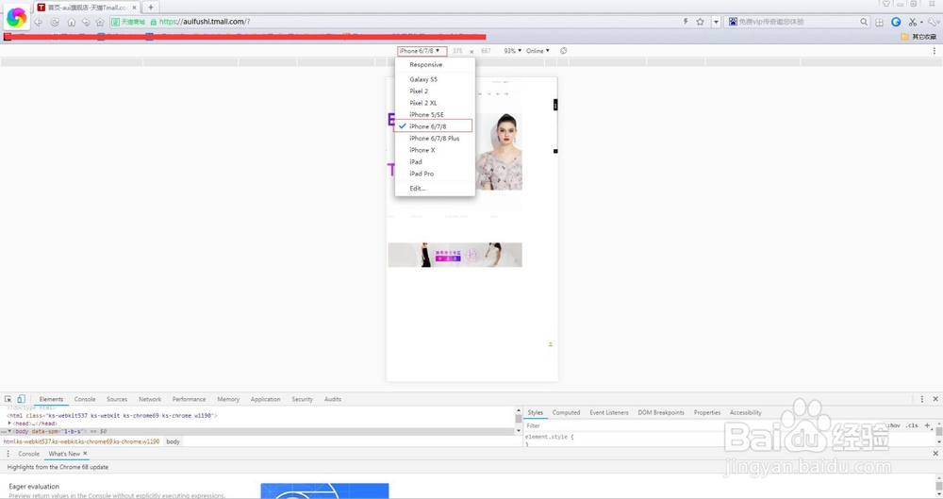Switch to the Computed styles tab

click(x=566, y=412)
